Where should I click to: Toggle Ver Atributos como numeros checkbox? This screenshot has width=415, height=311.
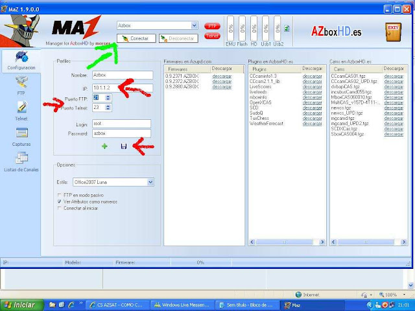tap(59, 202)
